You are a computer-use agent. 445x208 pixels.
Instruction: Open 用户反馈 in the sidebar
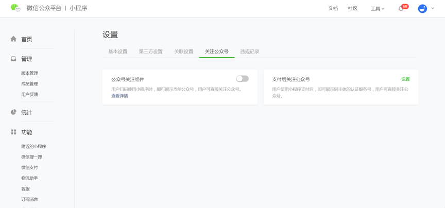tap(29, 95)
